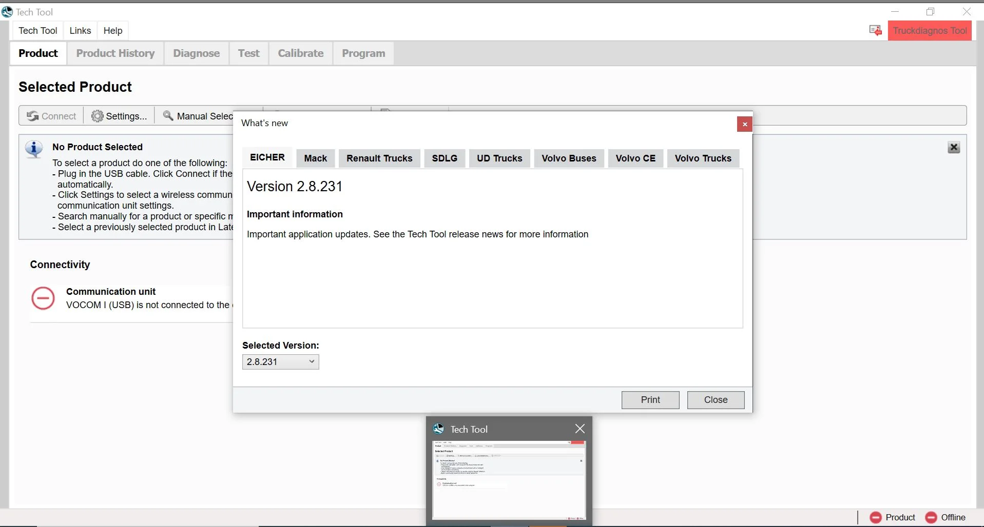The height and width of the screenshot is (527, 984).
Task: Open the notification icon beside Truckdiagnos Tool
Action: (x=875, y=31)
